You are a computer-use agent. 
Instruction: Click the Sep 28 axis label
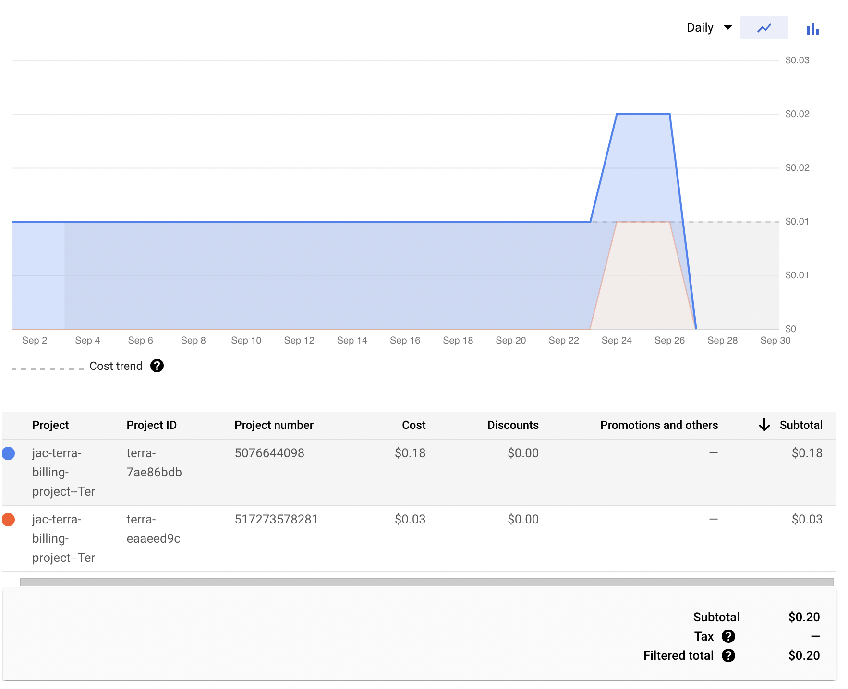pyautogui.click(x=722, y=340)
